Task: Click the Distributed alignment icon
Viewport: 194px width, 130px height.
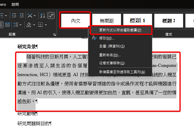Action: [x=7, y=25]
